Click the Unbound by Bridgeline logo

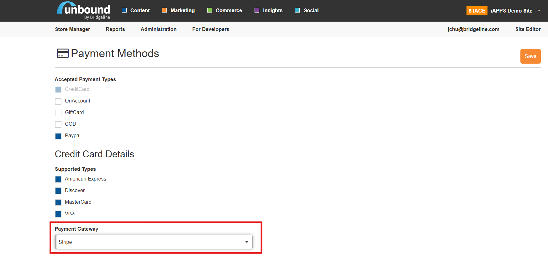(83, 11)
